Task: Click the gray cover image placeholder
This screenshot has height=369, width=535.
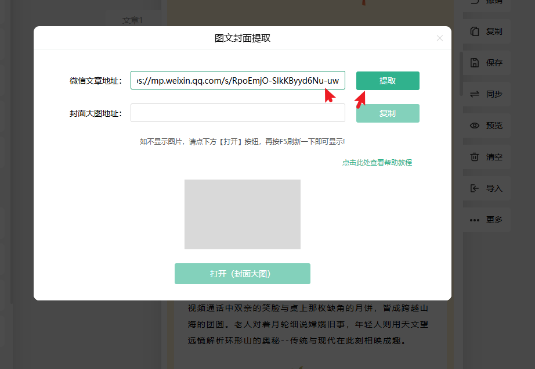Action: (242, 214)
